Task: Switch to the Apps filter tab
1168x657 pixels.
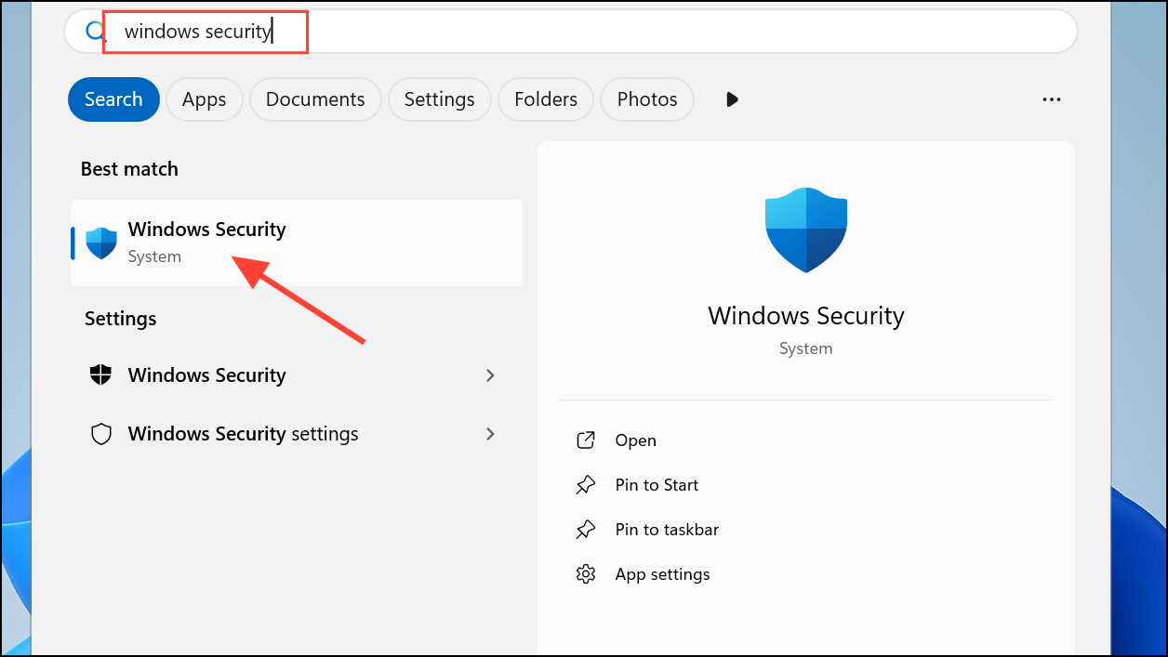Action: point(204,99)
